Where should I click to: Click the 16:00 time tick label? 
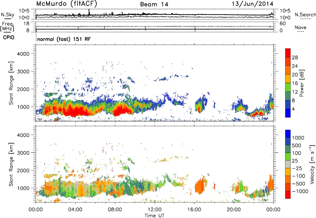click(194, 210)
